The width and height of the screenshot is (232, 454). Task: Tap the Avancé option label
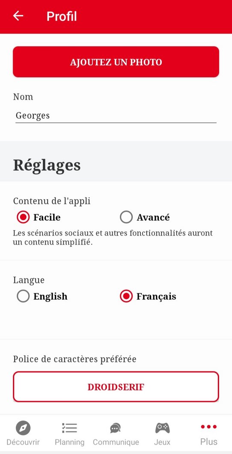[153, 217]
